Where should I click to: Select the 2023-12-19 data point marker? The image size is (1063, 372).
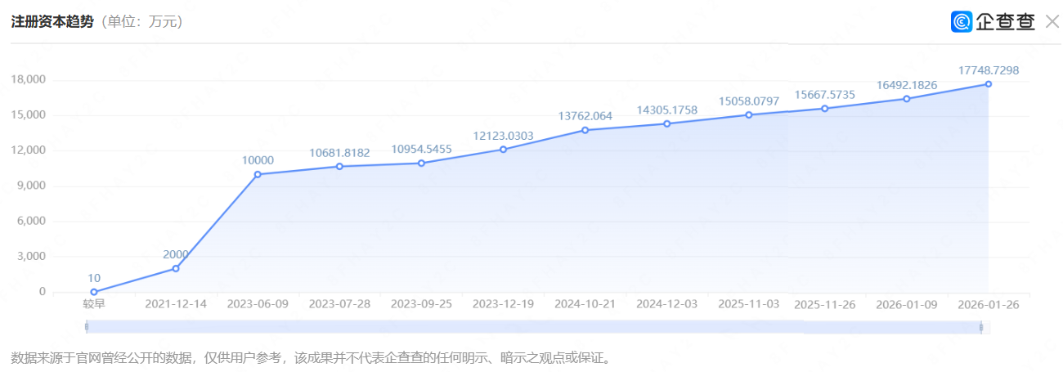click(503, 150)
